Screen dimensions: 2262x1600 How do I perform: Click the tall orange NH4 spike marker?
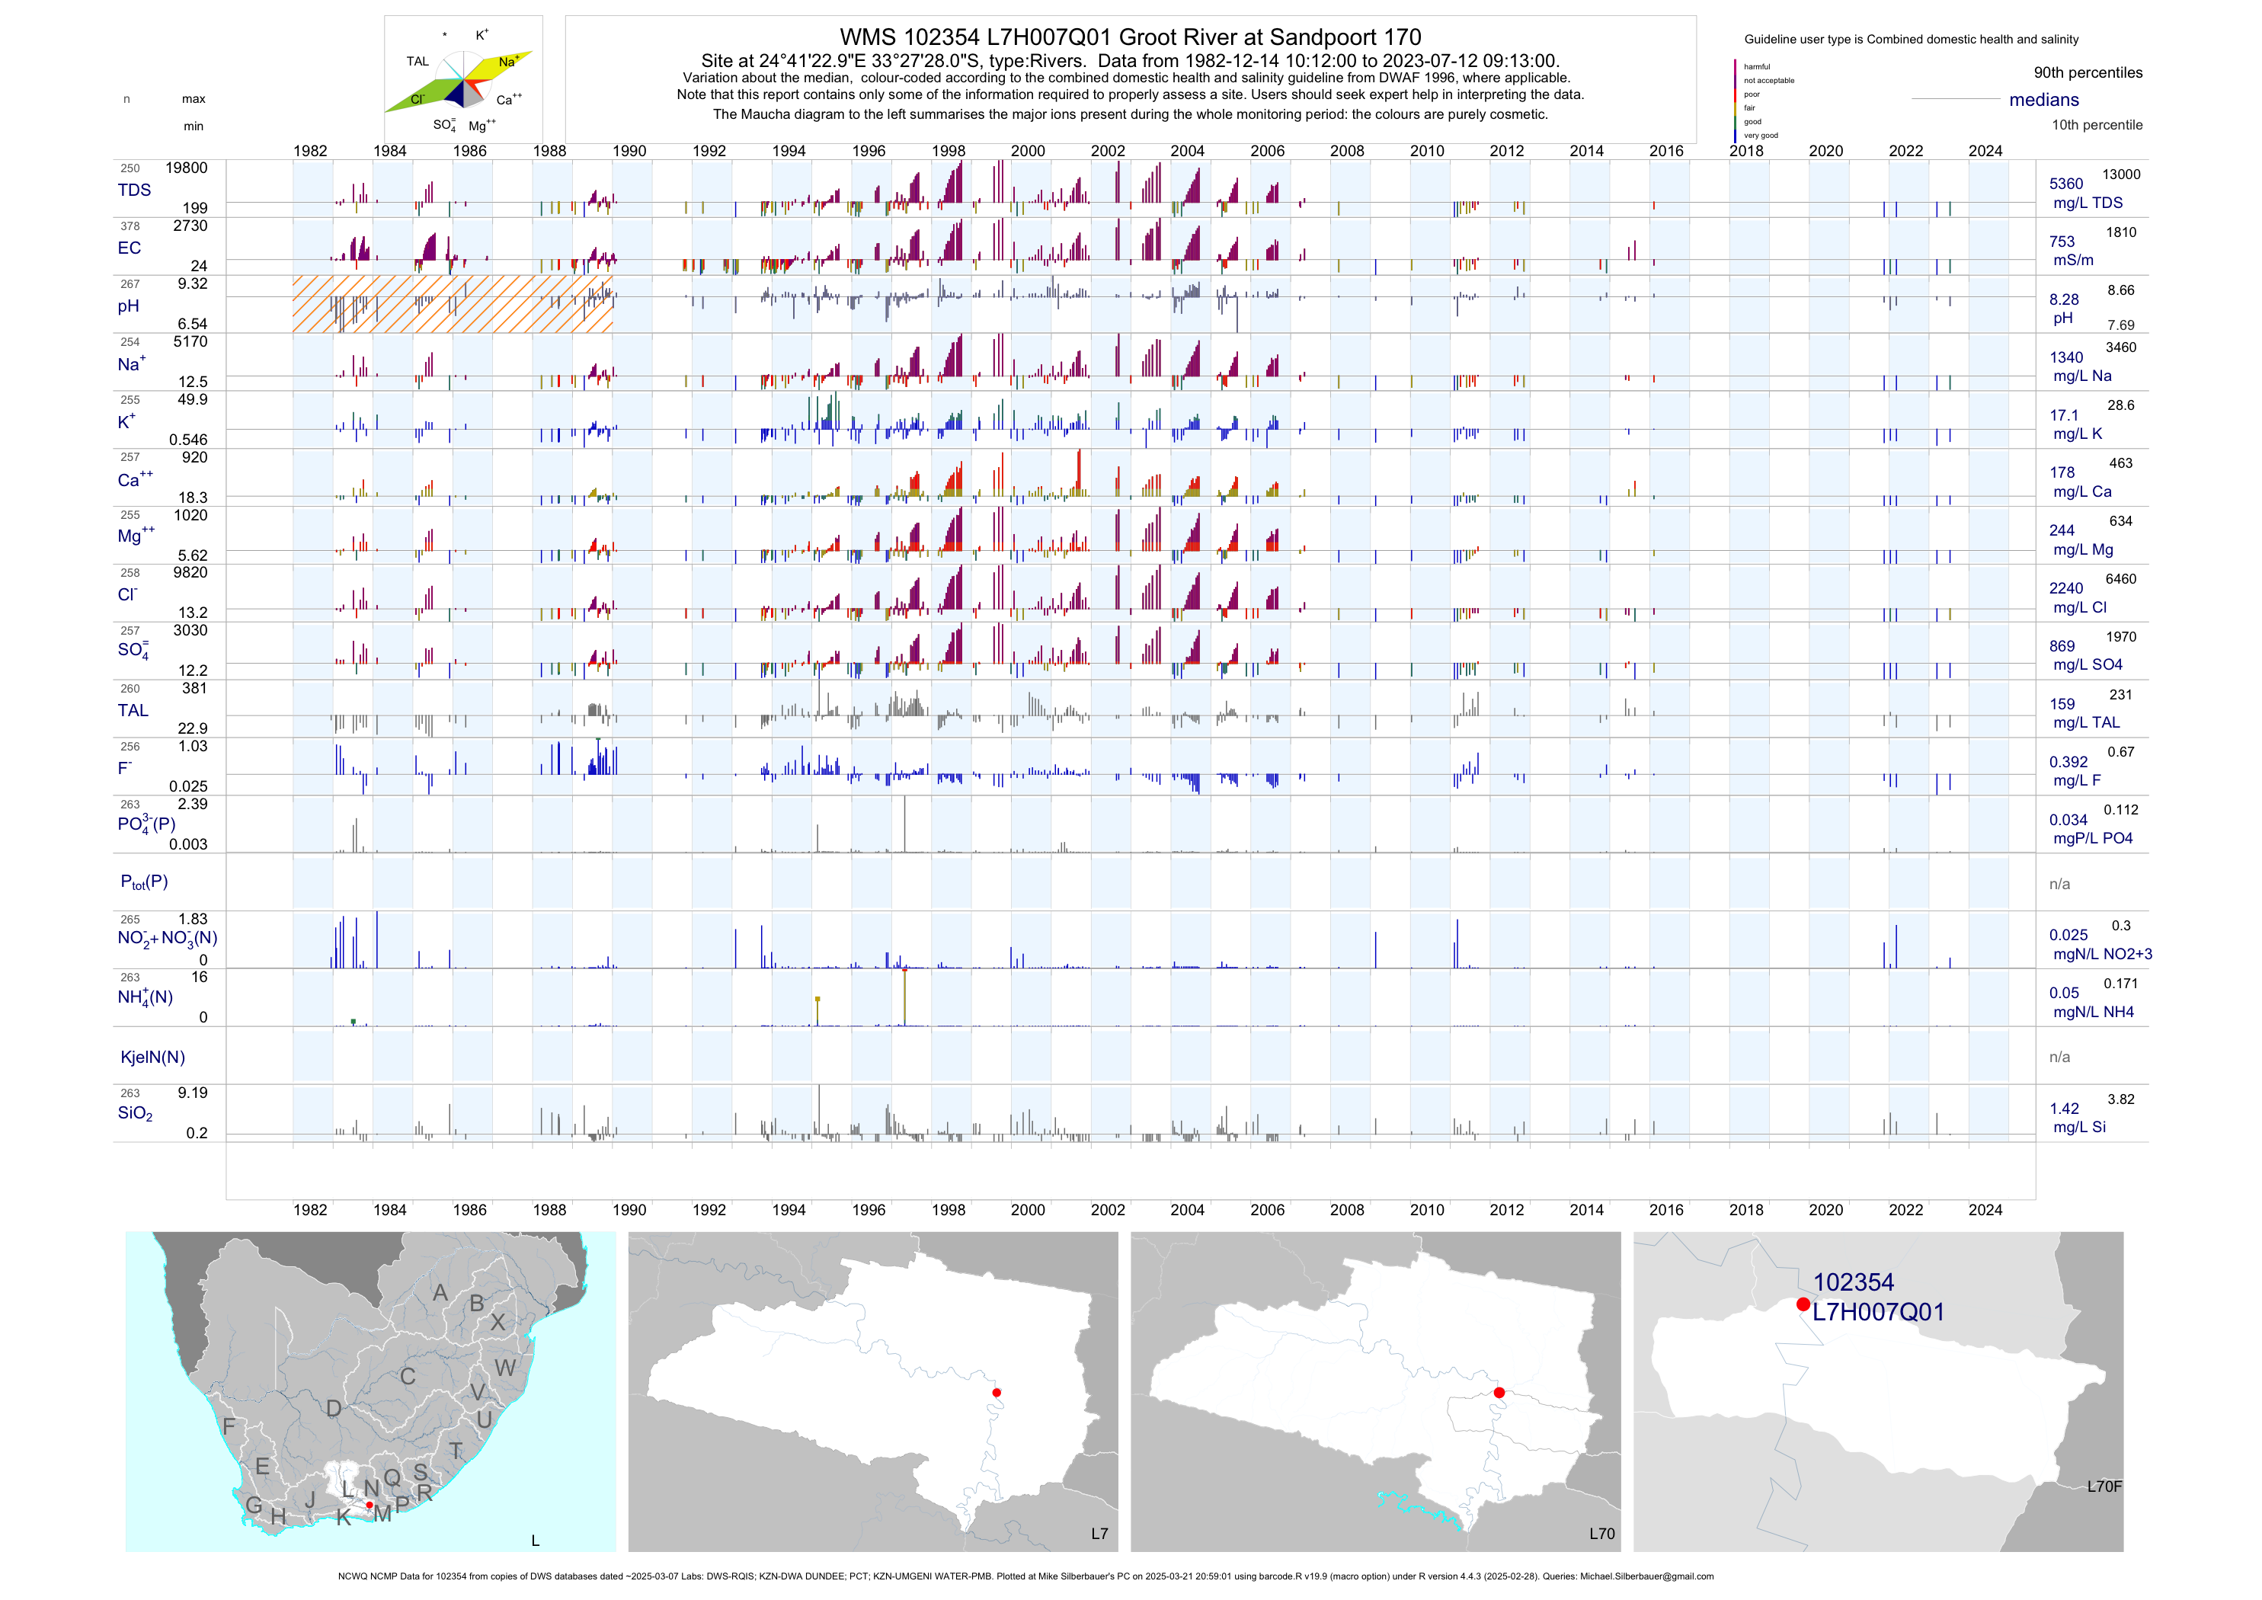click(904, 995)
